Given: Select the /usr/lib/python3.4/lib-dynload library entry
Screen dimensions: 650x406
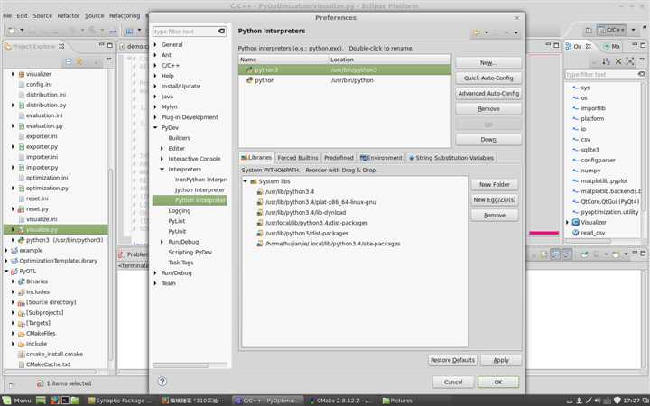Looking at the screenshot, I should [305, 213].
